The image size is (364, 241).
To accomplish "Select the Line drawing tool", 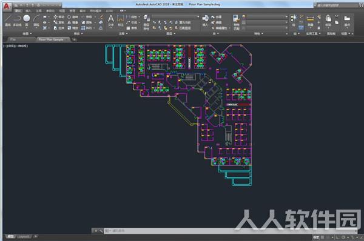I will click(x=8, y=21).
